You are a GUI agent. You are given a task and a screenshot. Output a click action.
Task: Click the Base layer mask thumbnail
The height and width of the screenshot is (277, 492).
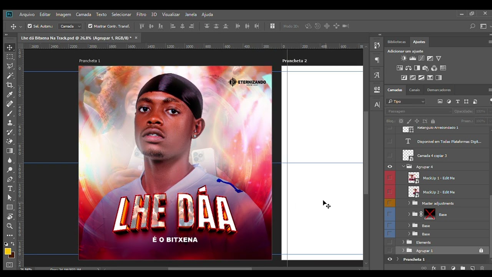(430, 214)
